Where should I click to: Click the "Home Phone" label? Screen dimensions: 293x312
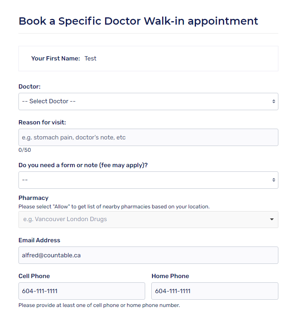(x=170, y=276)
